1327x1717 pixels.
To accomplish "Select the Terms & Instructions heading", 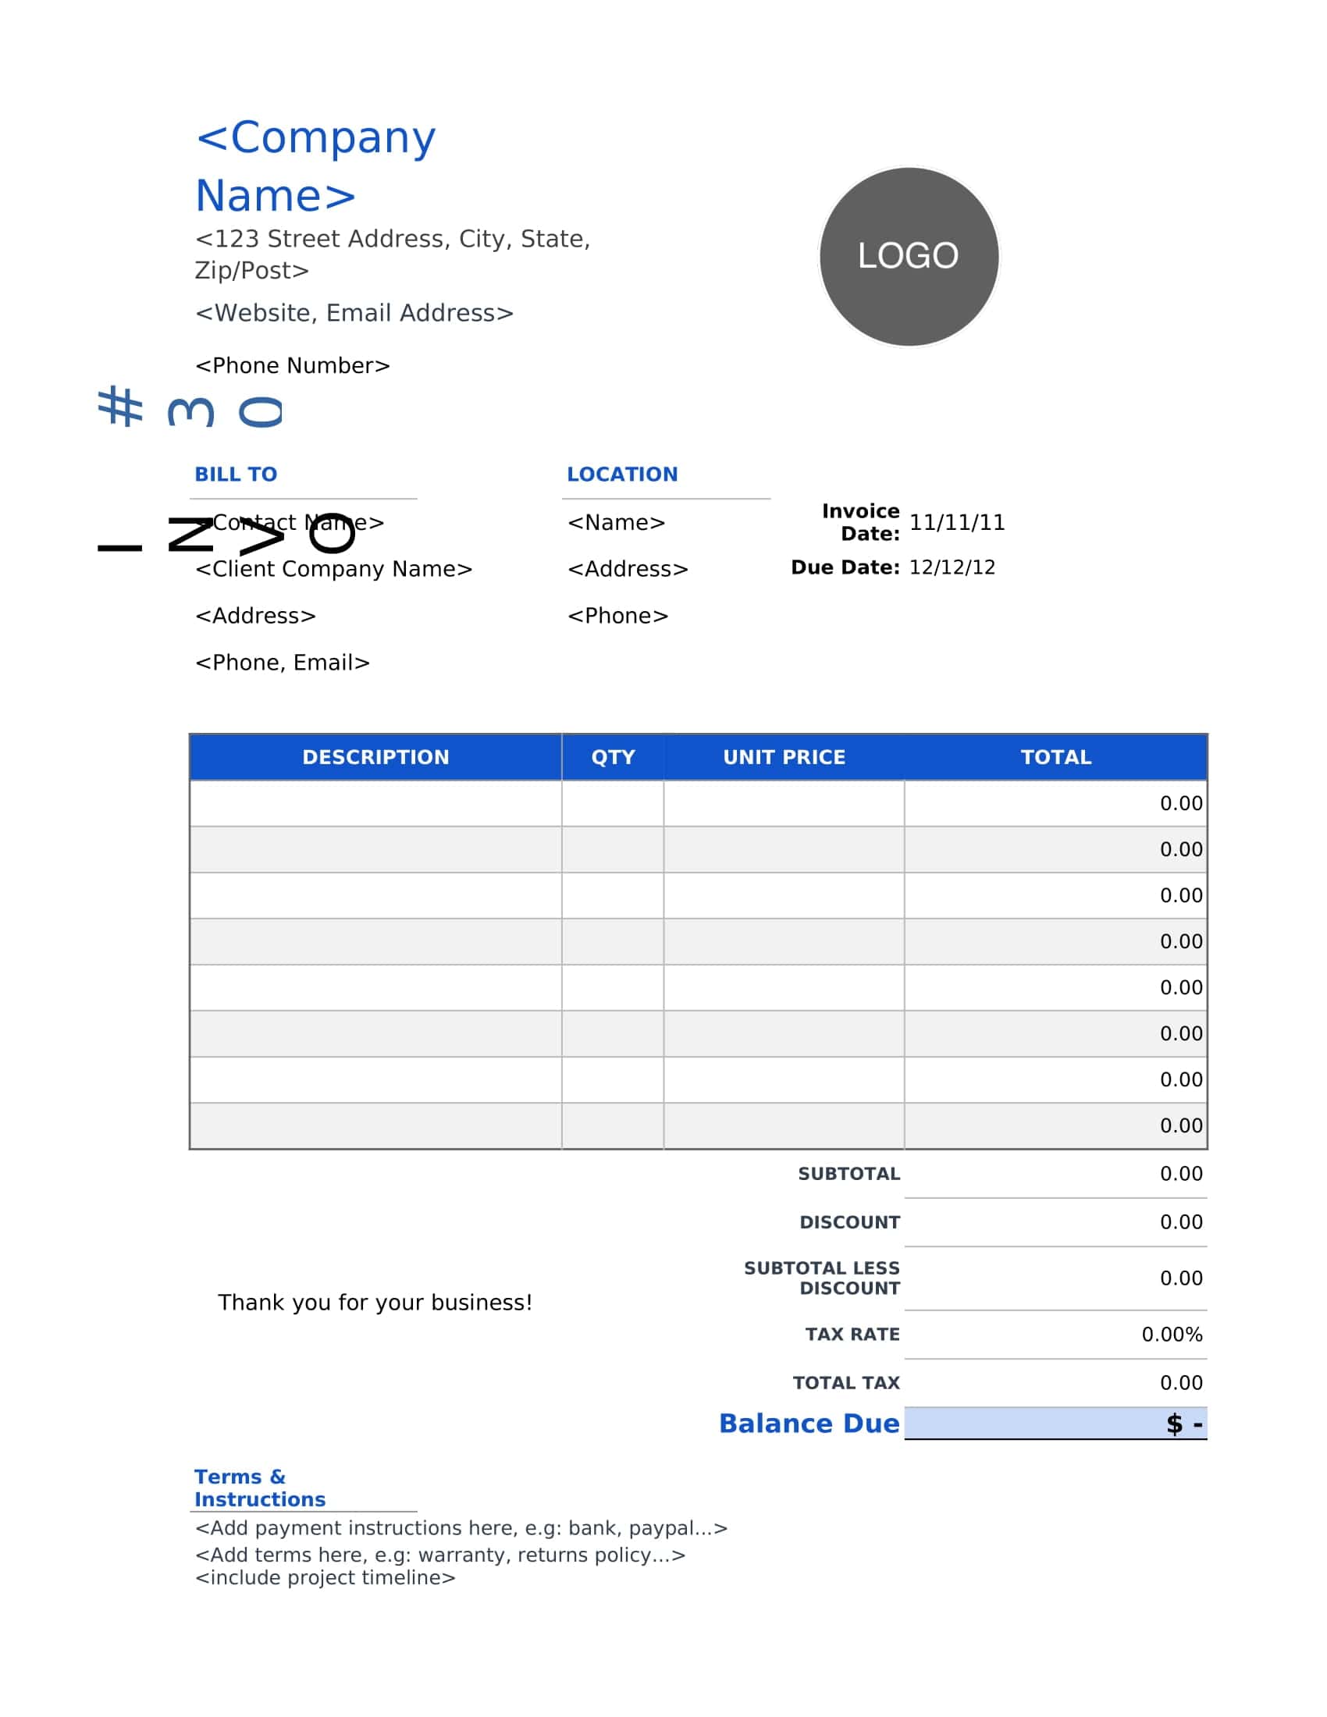I will (259, 1488).
